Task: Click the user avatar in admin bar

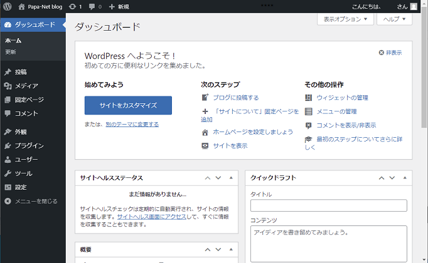Action: point(414,6)
